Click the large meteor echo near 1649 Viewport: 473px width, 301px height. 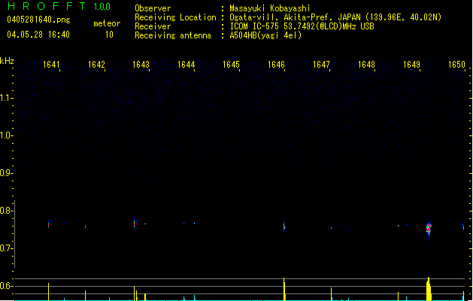[429, 228]
